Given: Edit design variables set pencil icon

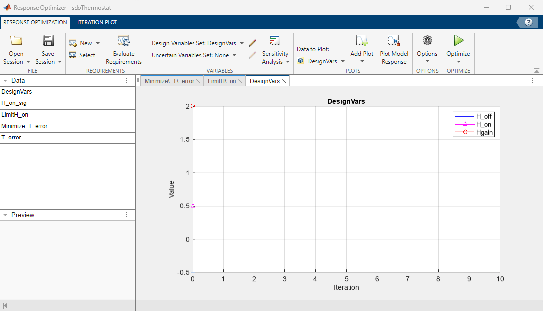Looking at the screenshot, I should pyautogui.click(x=252, y=43).
